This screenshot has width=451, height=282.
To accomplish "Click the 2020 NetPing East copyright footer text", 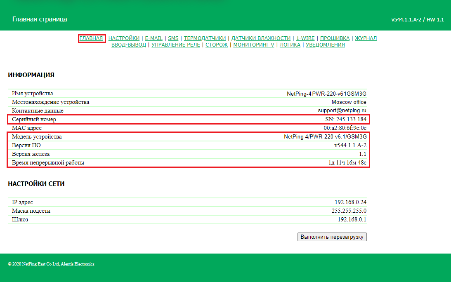I will pos(51,264).
